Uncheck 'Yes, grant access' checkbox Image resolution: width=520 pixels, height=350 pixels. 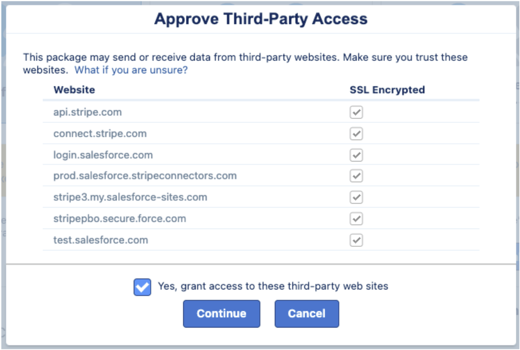coord(142,287)
